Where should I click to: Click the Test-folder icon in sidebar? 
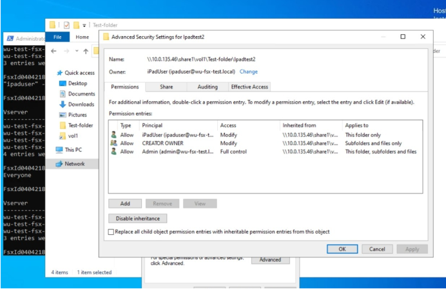point(63,126)
